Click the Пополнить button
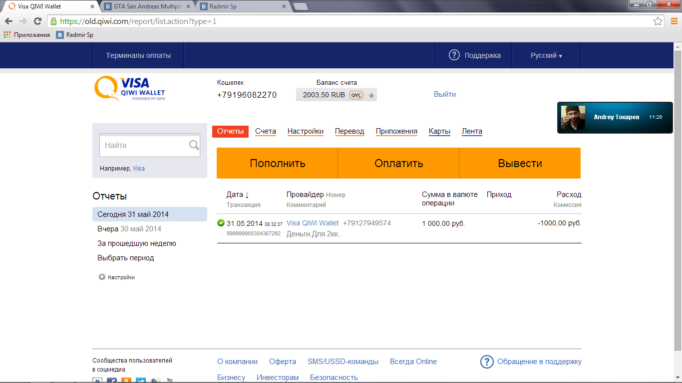The width and height of the screenshot is (682, 383). click(x=278, y=163)
